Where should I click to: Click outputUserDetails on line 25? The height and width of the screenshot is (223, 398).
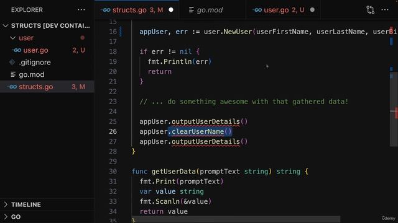pos(206,121)
